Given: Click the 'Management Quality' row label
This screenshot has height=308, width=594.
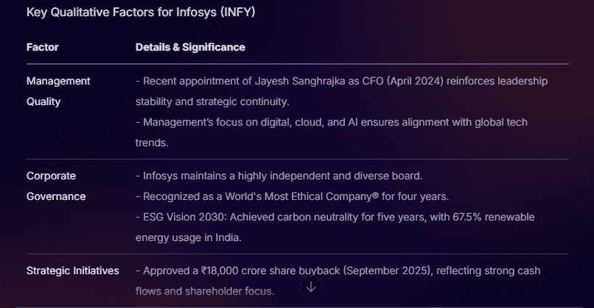Looking at the screenshot, I should point(58,91).
